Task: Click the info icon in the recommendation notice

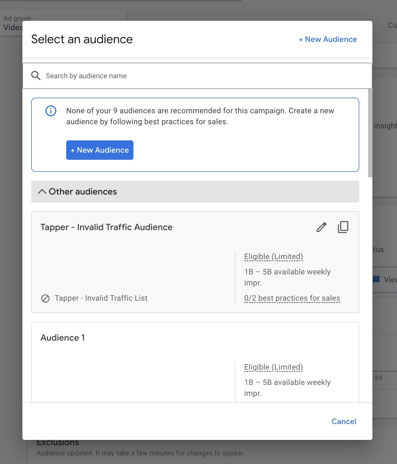Action: click(51, 111)
